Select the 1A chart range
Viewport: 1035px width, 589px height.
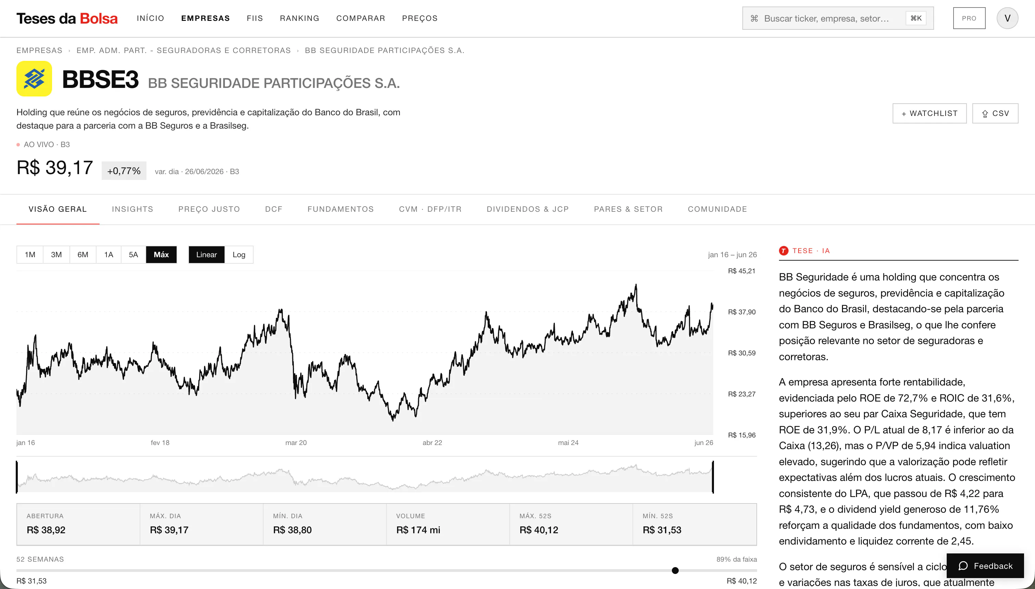108,254
